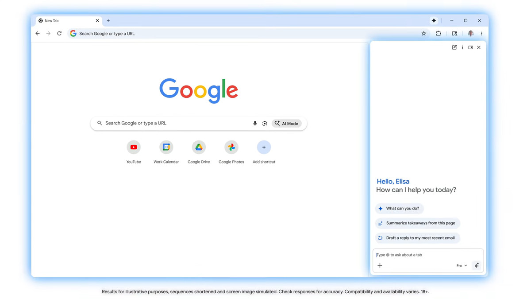Go back with the back arrow
The height and width of the screenshot is (299, 531).
click(x=38, y=33)
